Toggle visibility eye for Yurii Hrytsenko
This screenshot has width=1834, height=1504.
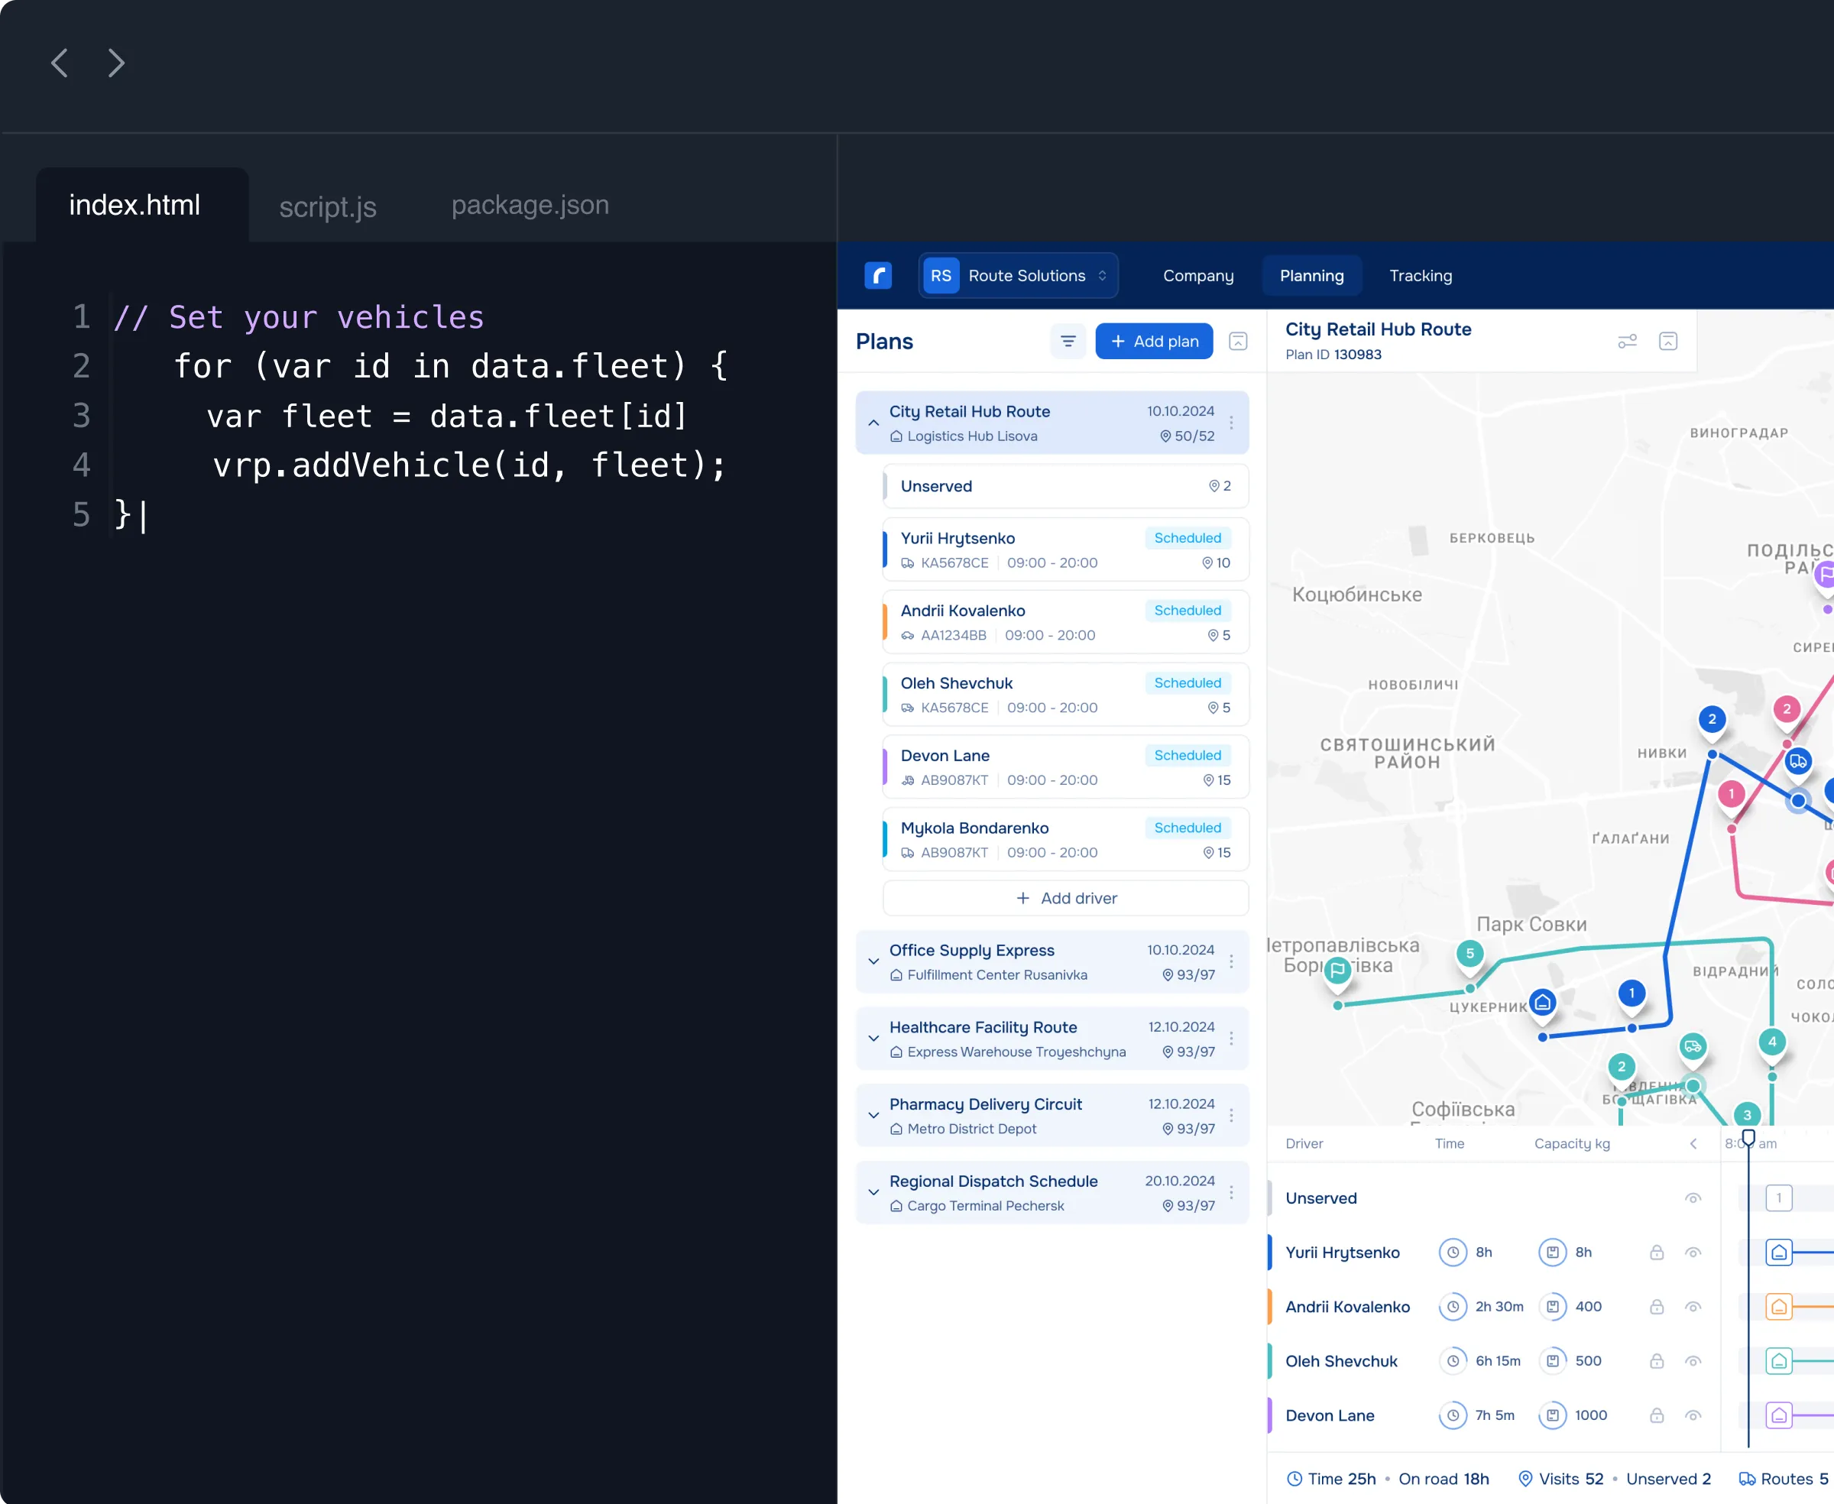point(1693,1253)
